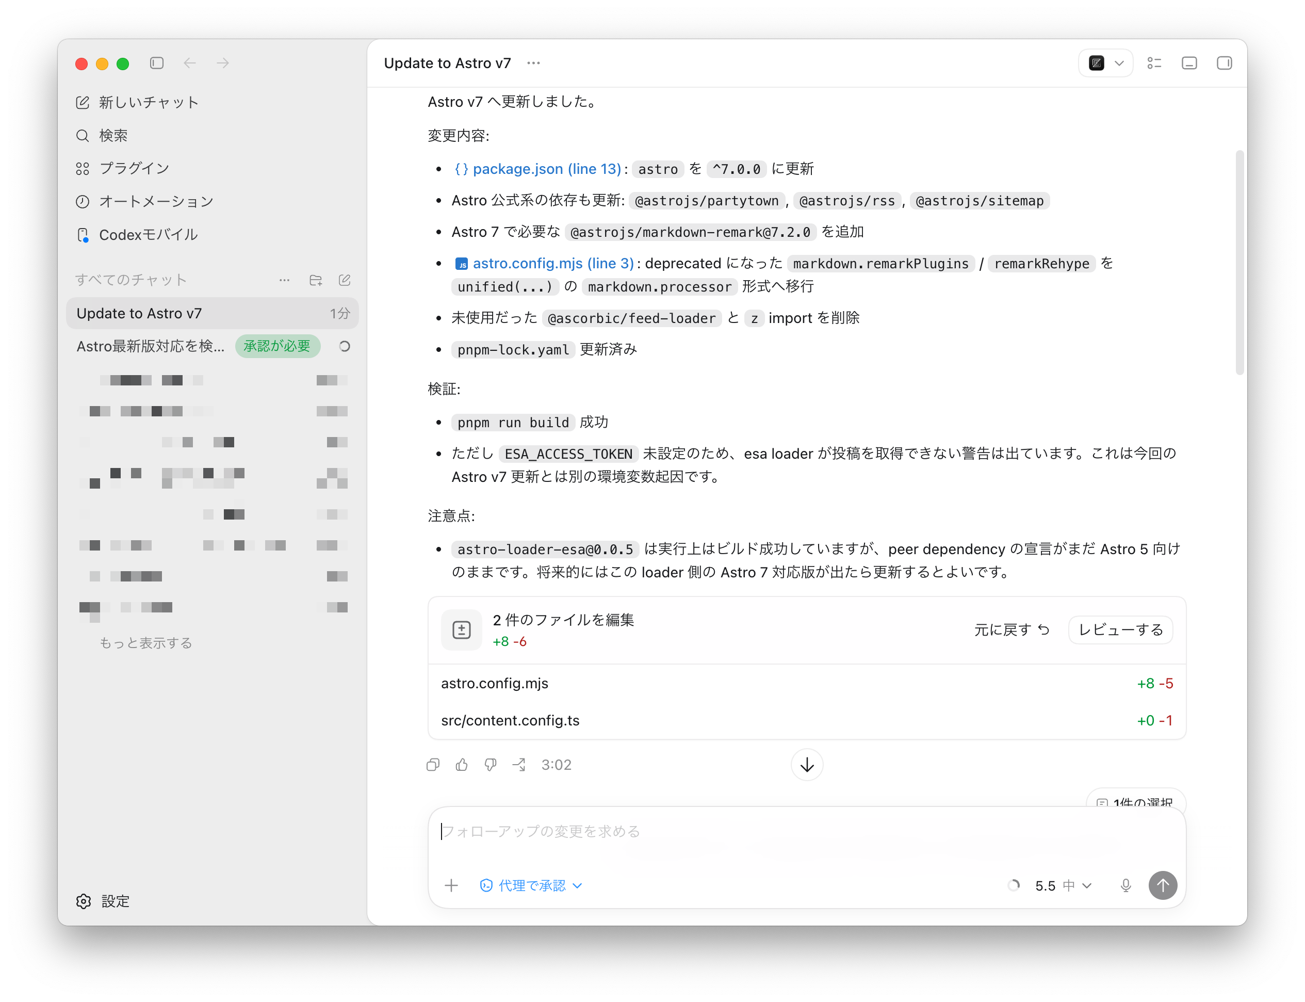Click the ESA_ACCESS_TOKEN code text

(568, 455)
